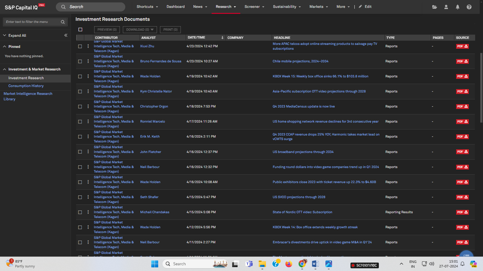The height and width of the screenshot is (271, 483).
Task: Click the Preview (0) button
Action: click(x=107, y=30)
